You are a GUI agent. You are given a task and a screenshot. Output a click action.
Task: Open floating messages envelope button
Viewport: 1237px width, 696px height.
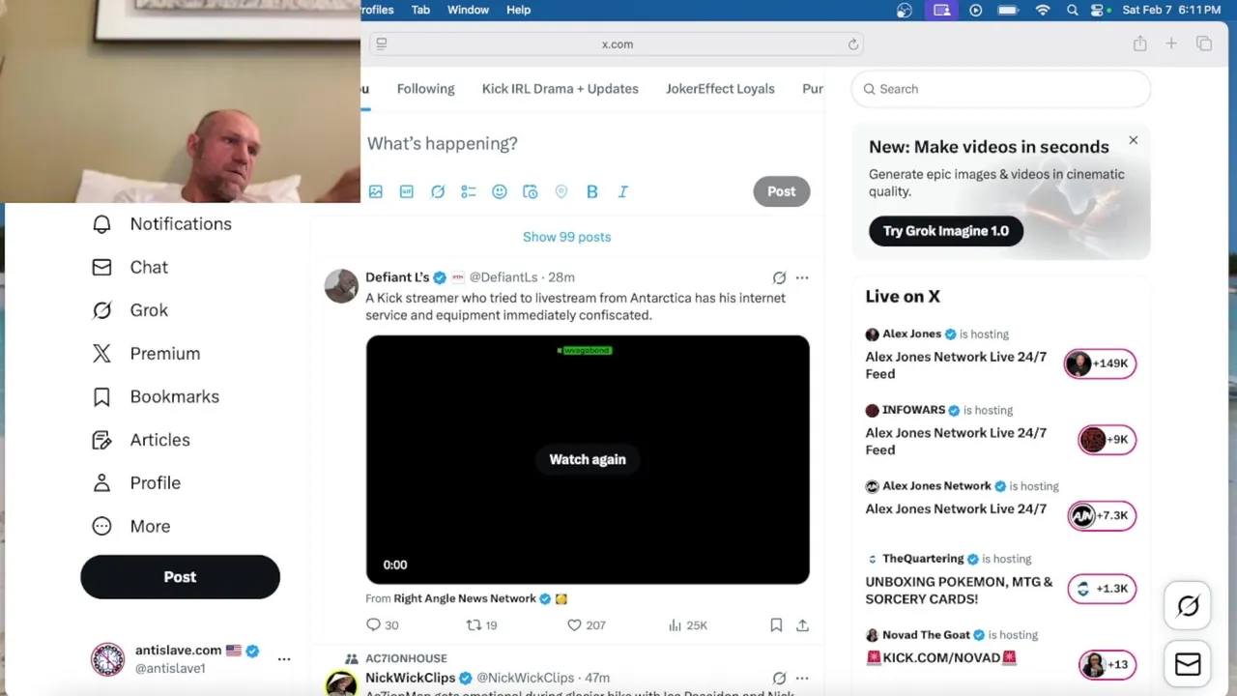[x=1188, y=664]
